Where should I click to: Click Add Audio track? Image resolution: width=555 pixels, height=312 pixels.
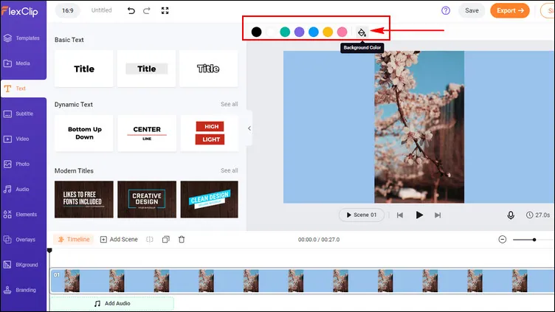click(x=112, y=303)
